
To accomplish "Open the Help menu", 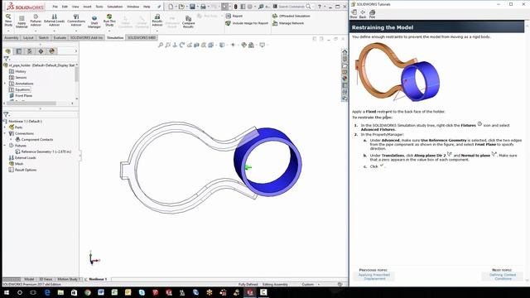I will (x=147, y=7).
